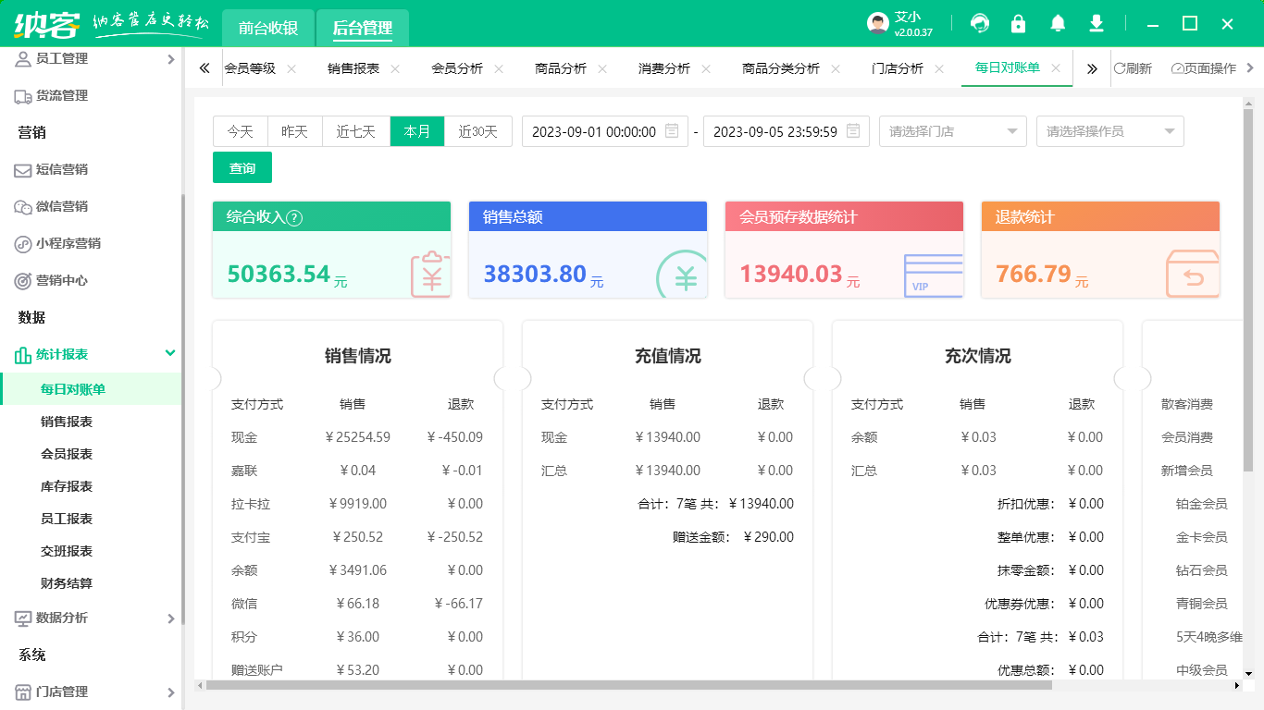The image size is (1264, 710).
Task: Close the 销售报表 tab
Action: [x=395, y=68]
